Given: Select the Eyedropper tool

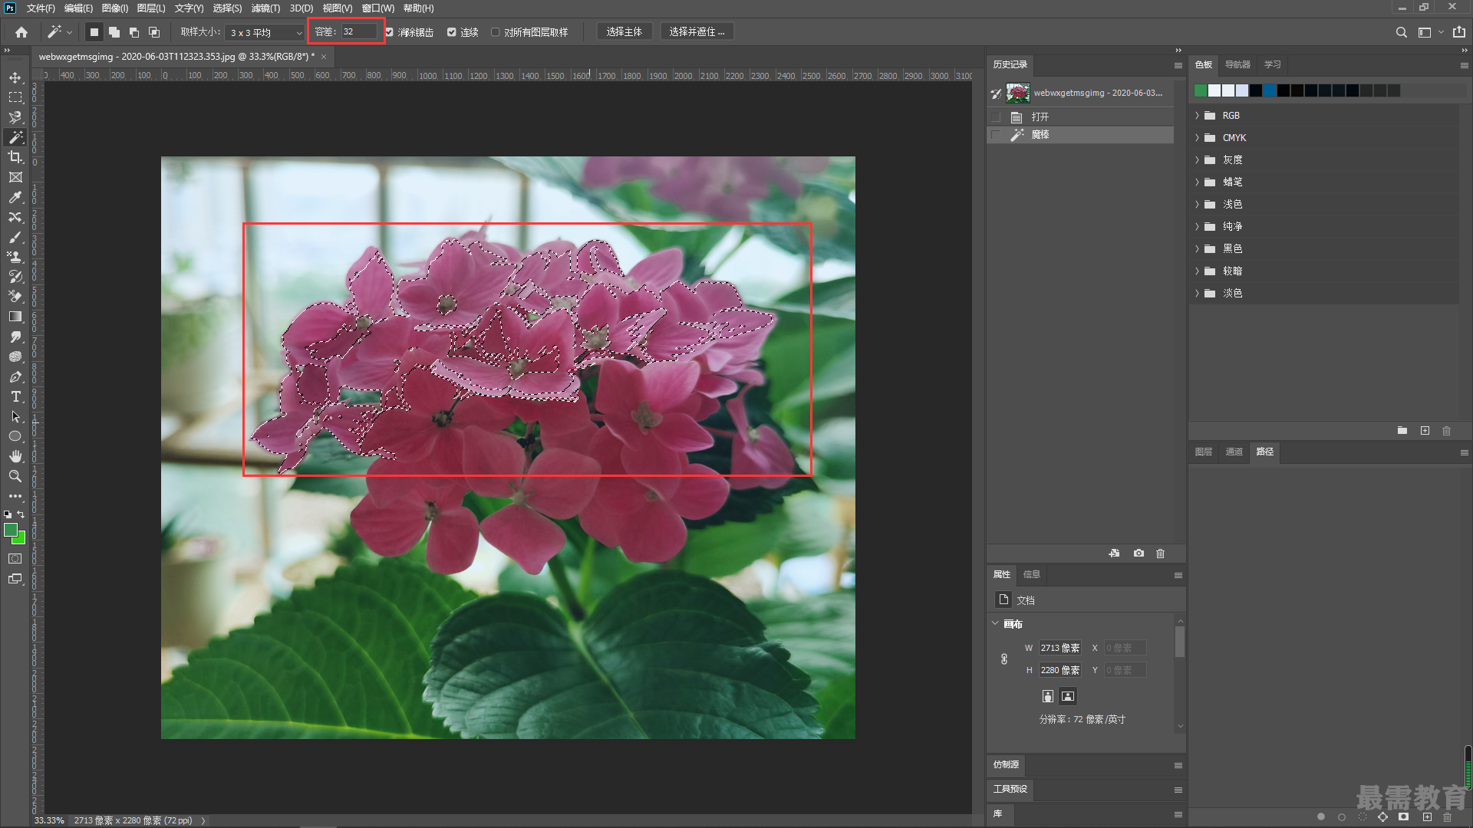Looking at the screenshot, I should tap(15, 197).
